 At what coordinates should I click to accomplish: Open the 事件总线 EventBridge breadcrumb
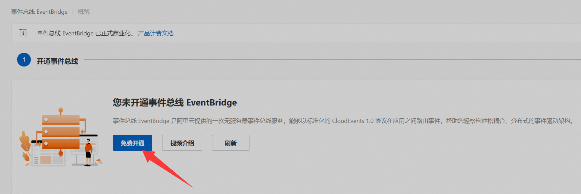pos(39,12)
